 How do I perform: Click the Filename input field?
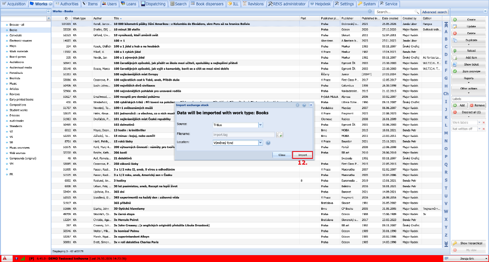(x=244, y=134)
